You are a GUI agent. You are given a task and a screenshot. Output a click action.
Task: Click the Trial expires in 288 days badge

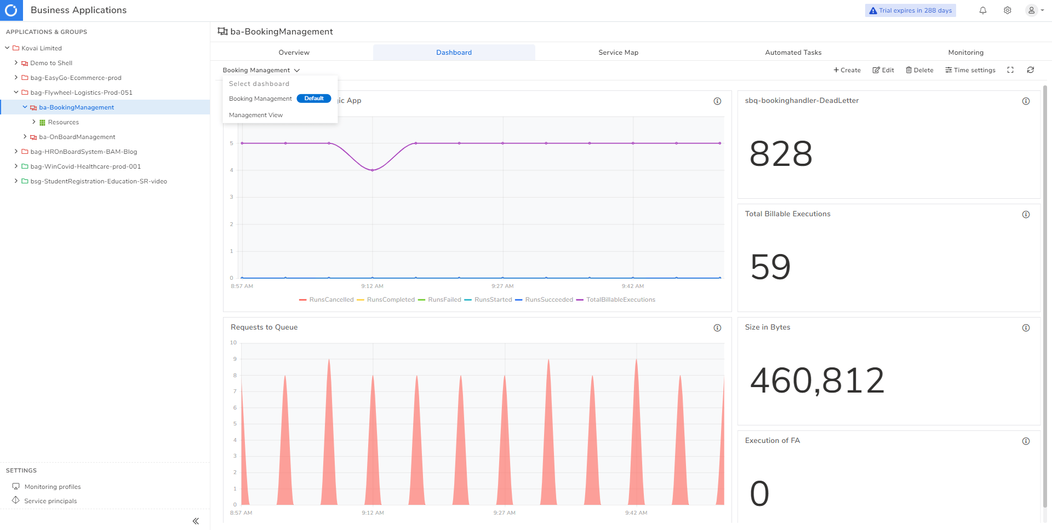pos(910,10)
